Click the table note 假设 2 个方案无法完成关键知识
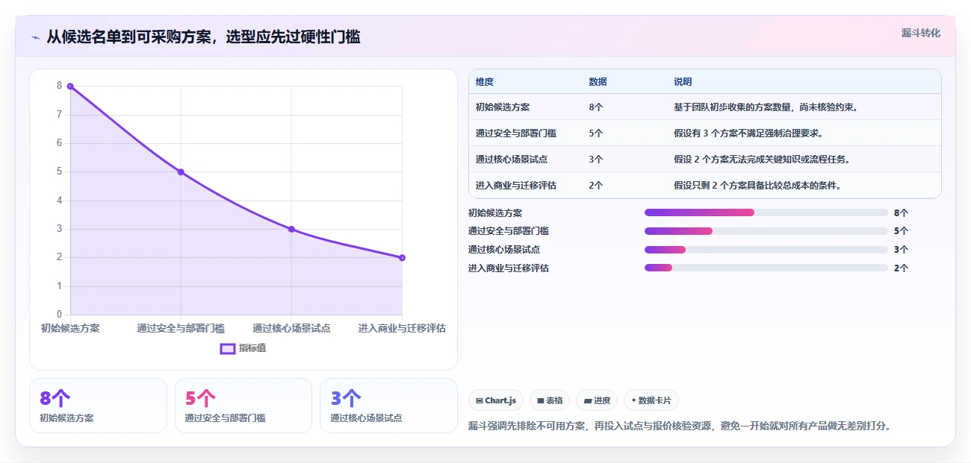971x463 pixels. tap(762, 160)
